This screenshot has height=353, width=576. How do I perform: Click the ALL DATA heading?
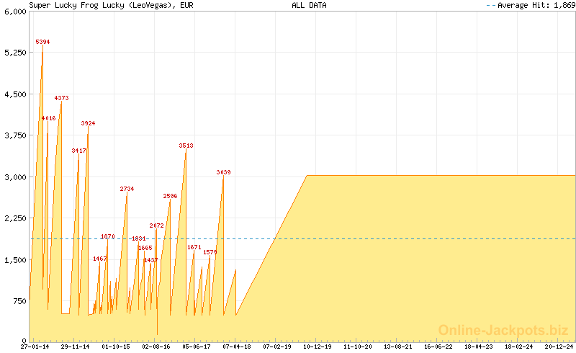[309, 5]
